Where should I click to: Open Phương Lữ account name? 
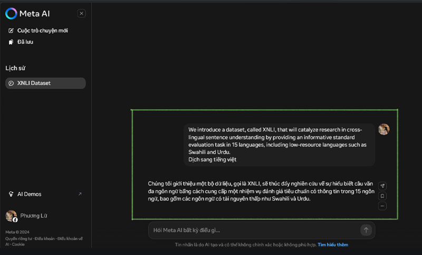point(34,215)
